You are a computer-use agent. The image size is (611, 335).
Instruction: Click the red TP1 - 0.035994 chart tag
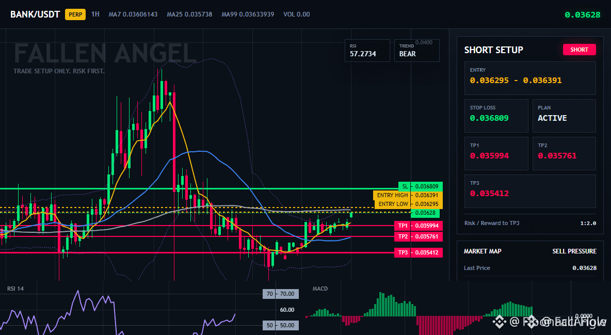pyautogui.click(x=418, y=226)
